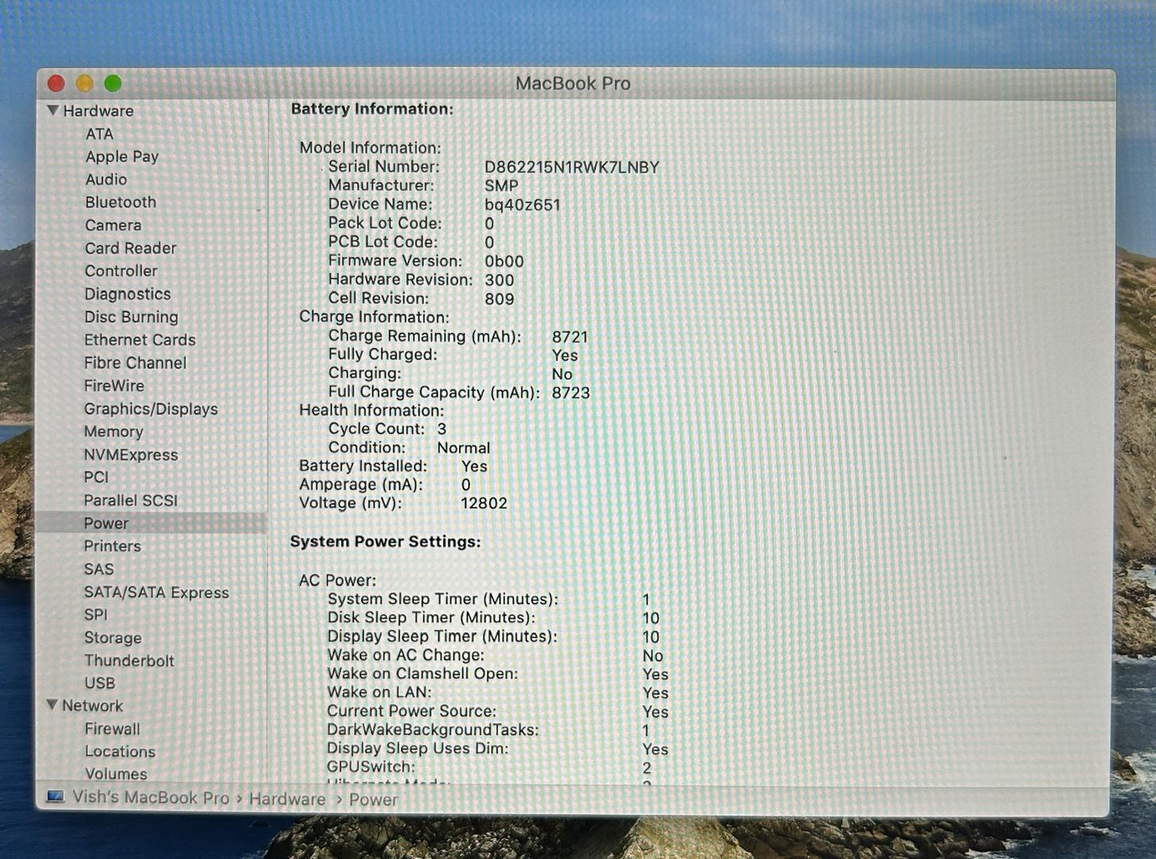Select Locations under Network
Image resolution: width=1156 pixels, height=859 pixels.
click(x=120, y=752)
